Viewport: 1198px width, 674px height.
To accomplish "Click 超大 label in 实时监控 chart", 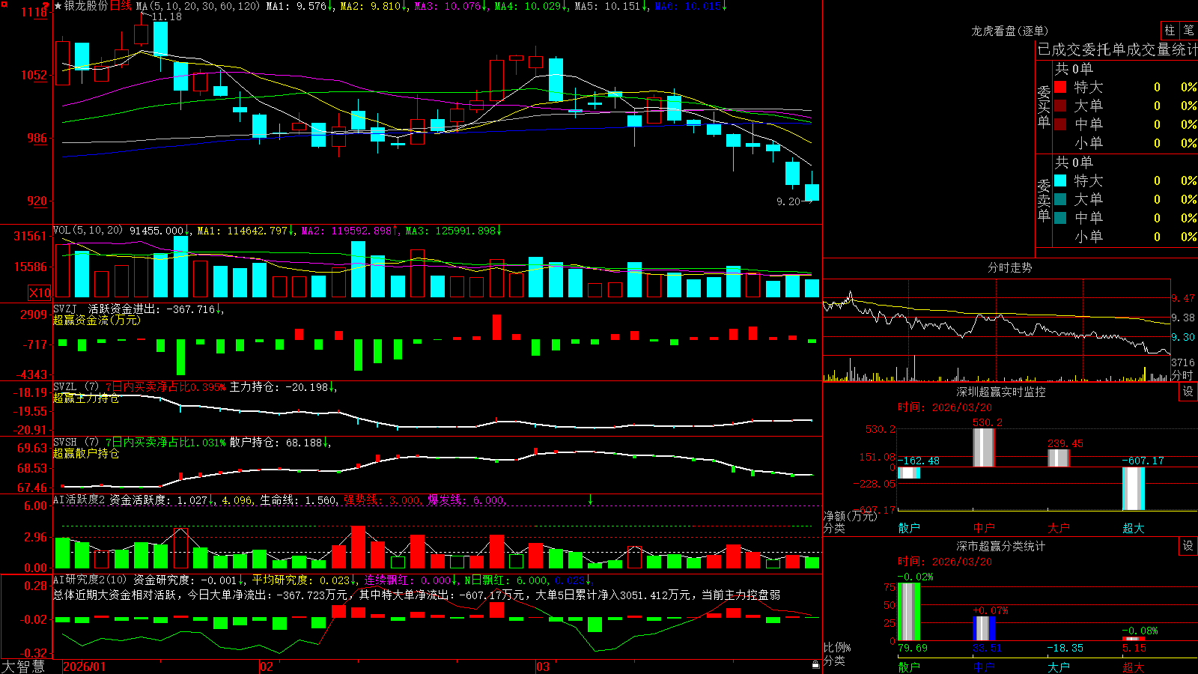I will (x=1134, y=528).
